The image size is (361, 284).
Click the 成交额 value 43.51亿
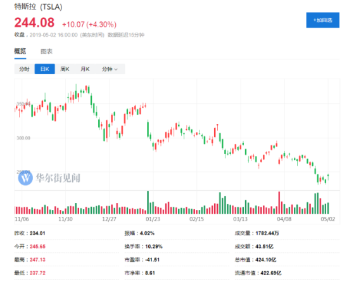click(264, 247)
